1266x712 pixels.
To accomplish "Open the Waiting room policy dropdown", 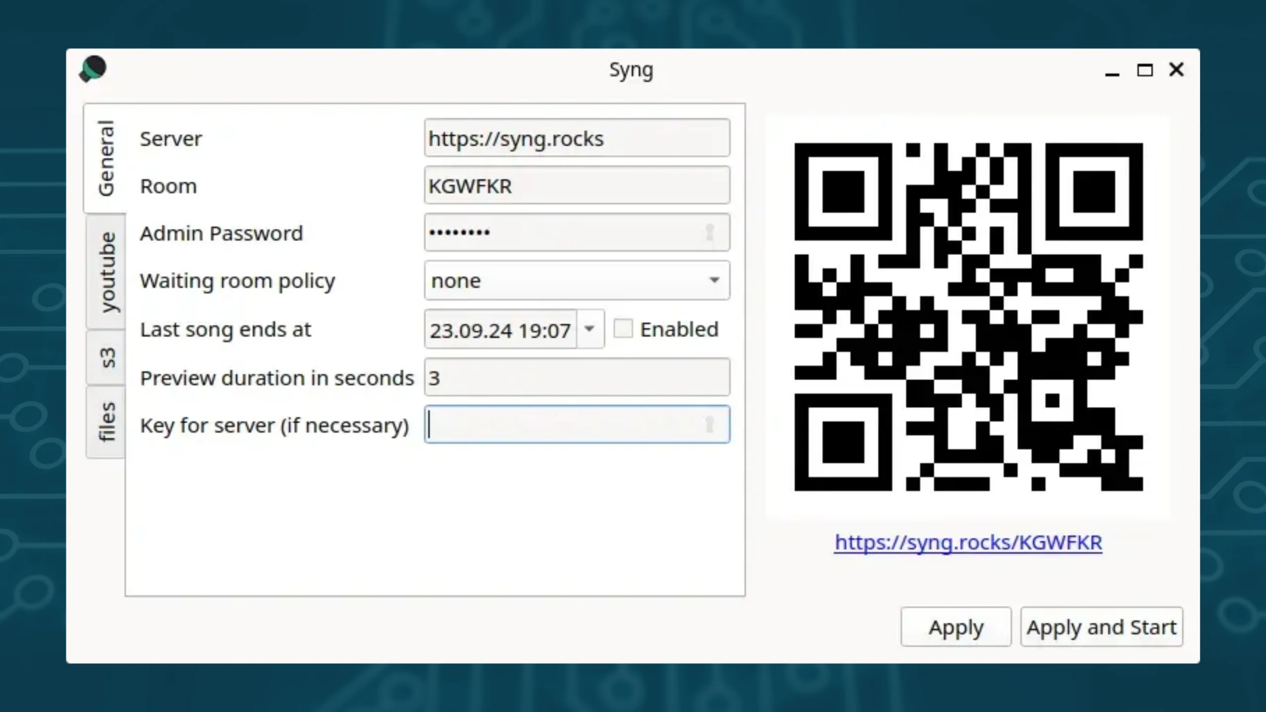I will pyautogui.click(x=577, y=280).
